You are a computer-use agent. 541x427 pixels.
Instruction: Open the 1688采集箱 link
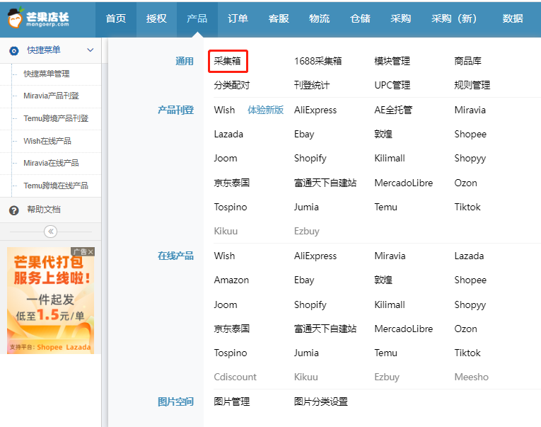pos(318,61)
